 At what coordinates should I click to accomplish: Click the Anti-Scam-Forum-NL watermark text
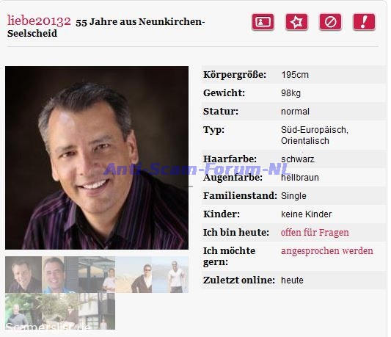pyautogui.click(x=197, y=169)
